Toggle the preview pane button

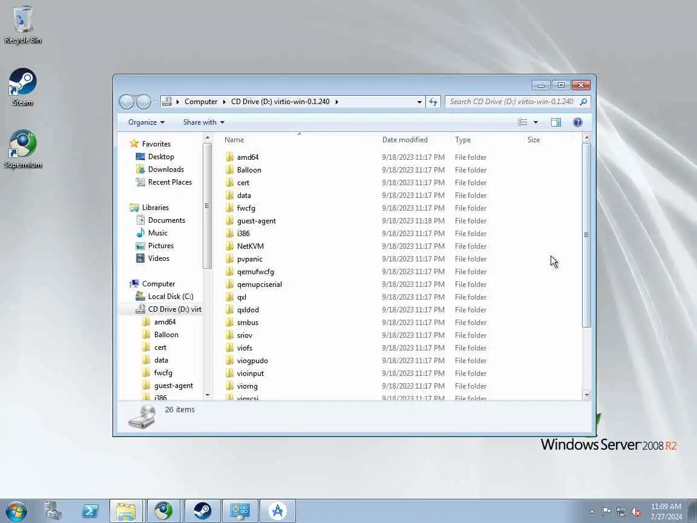555,122
